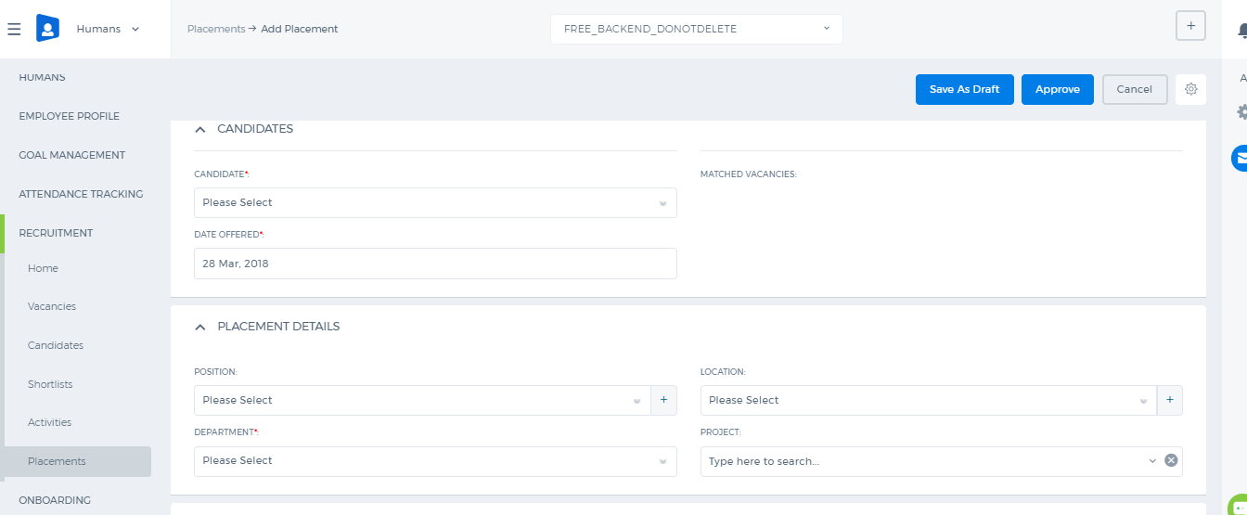Screen dimensions: 1247x515
Task: Open the hamburger navigation menu
Action: point(14,29)
